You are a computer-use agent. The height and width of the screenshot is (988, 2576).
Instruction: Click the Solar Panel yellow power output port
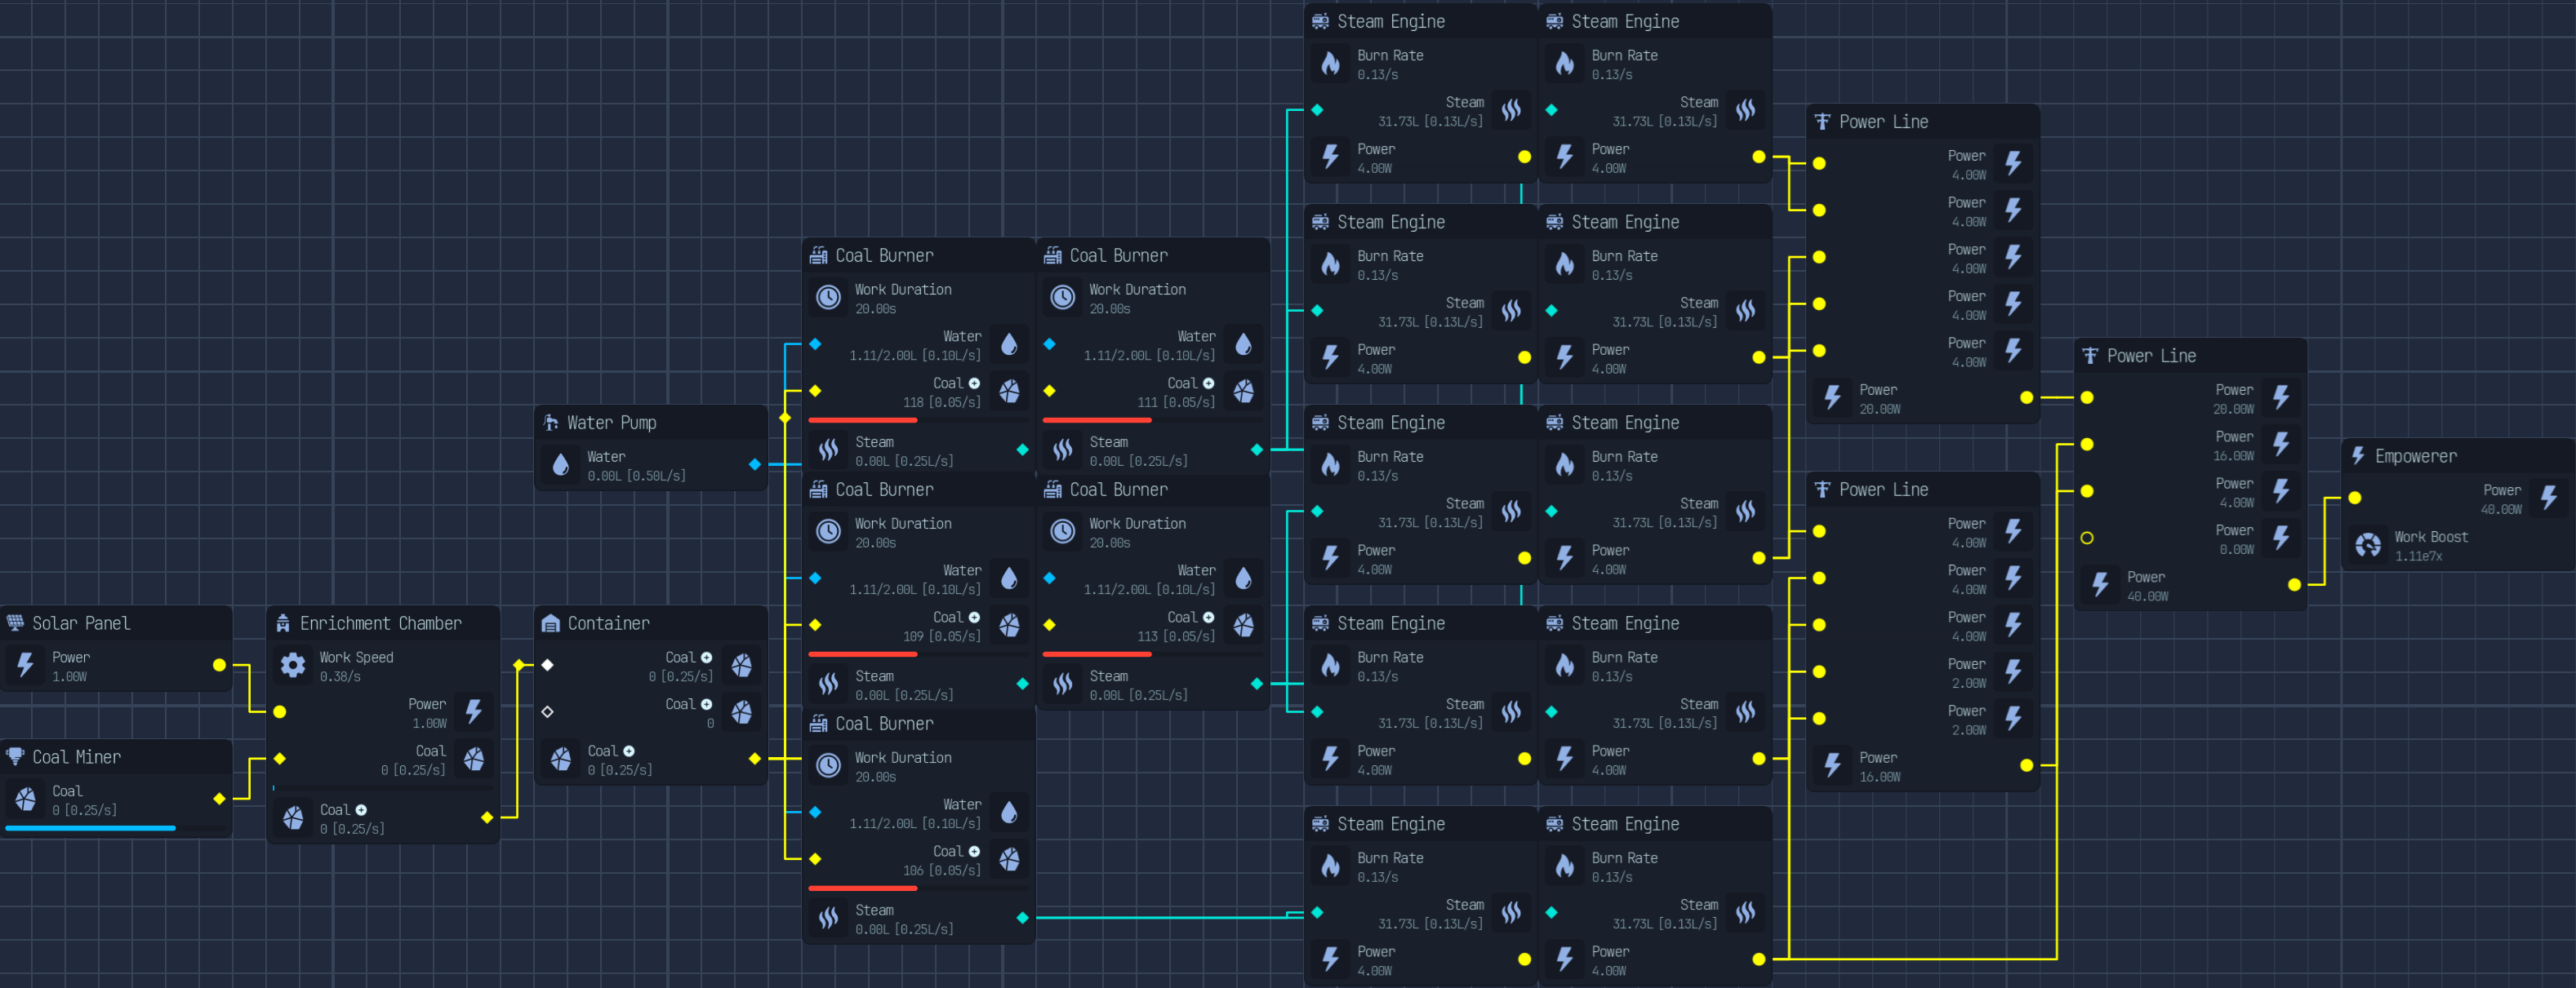coord(219,664)
